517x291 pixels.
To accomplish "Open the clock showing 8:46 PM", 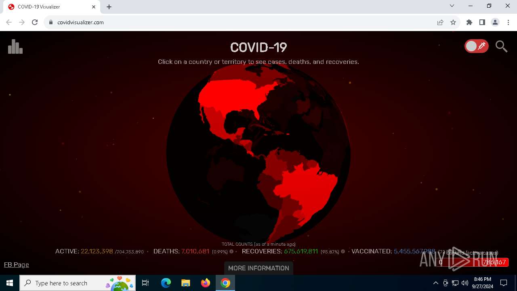I will [x=483, y=283].
